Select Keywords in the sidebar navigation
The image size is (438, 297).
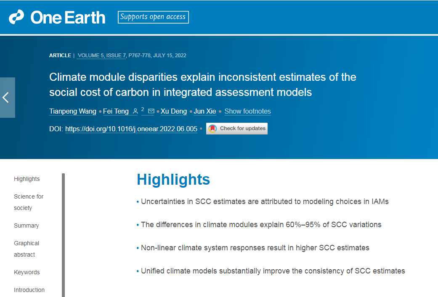(x=27, y=272)
